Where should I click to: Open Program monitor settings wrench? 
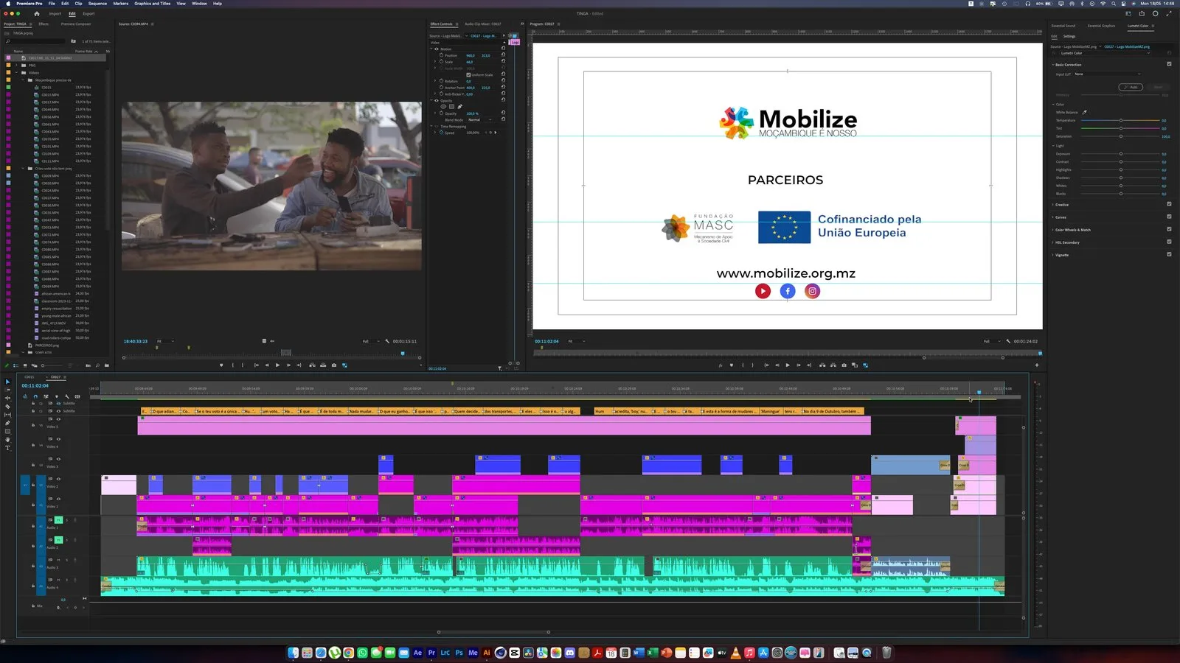1008,341
